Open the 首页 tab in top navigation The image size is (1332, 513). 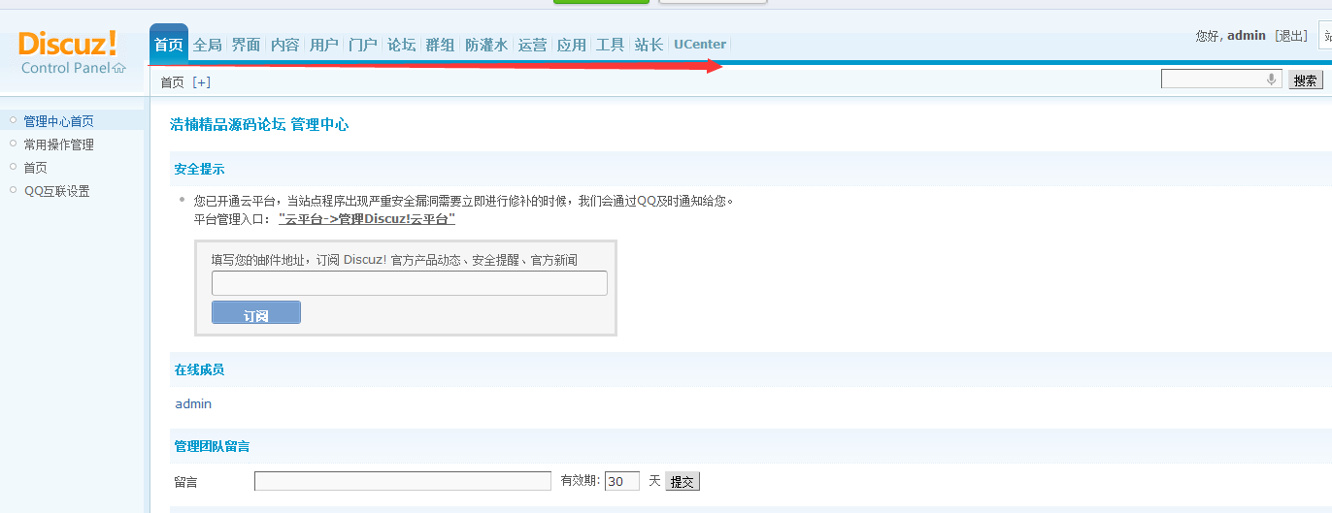point(169,45)
